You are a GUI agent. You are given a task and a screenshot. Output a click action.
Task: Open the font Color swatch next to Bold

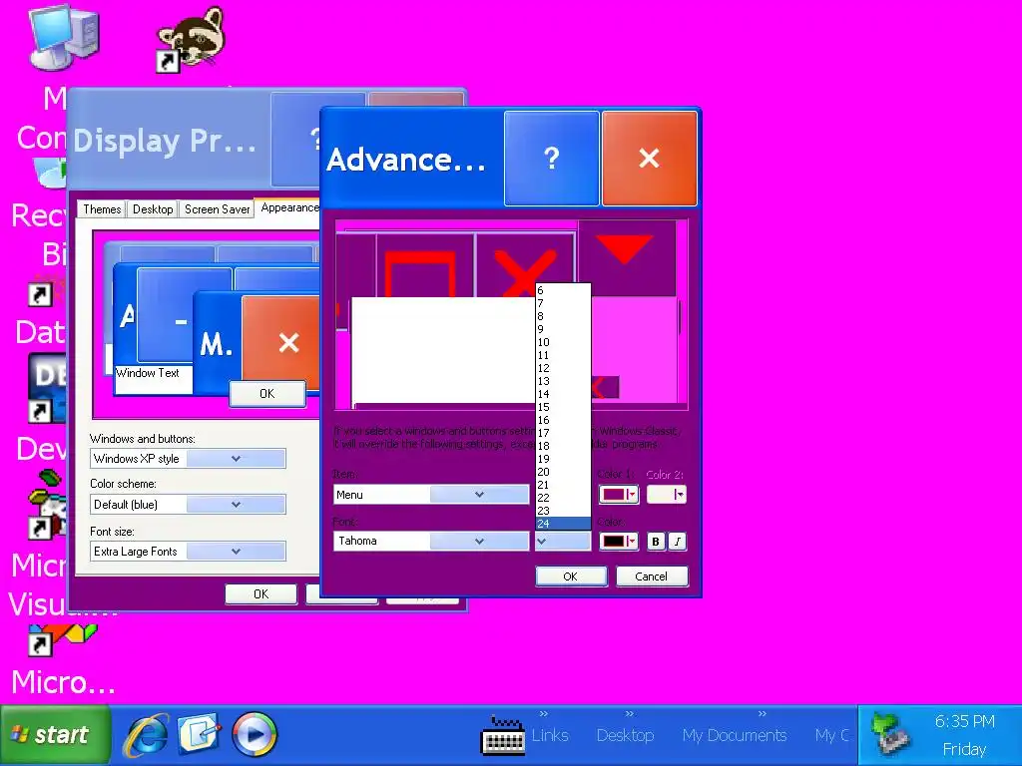(618, 542)
